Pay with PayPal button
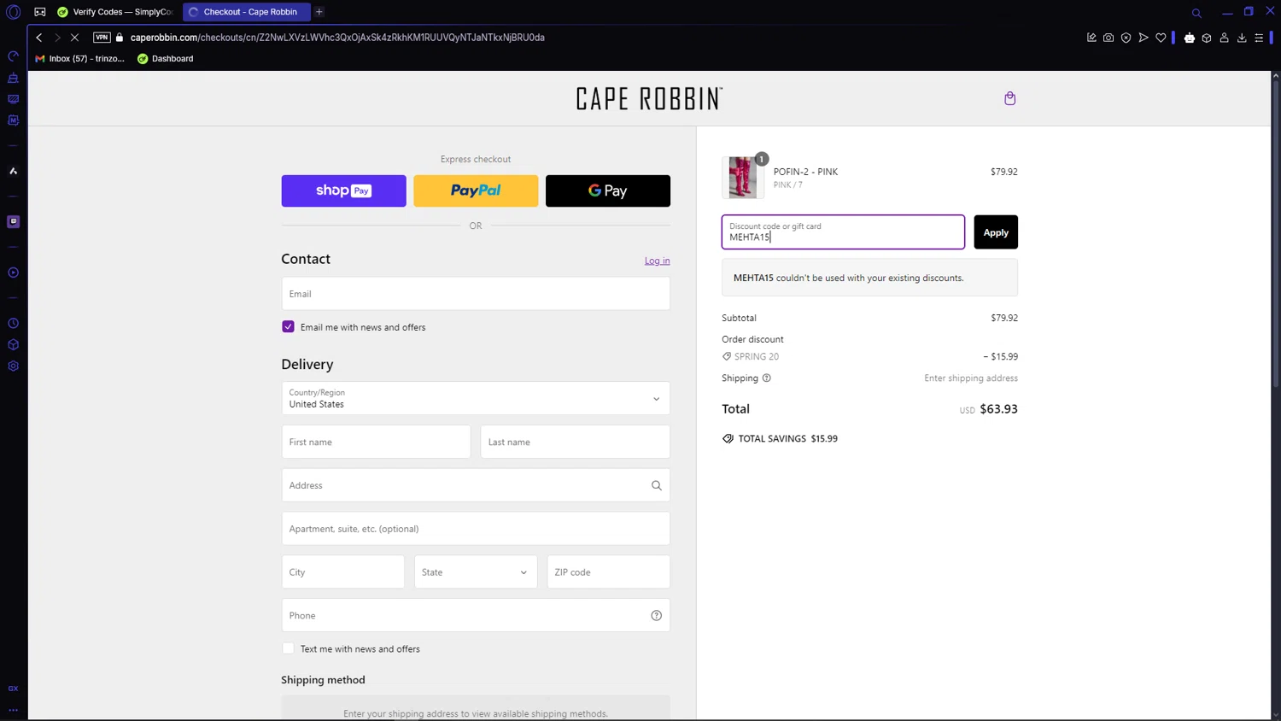Screen dimensions: 1281x721 click(x=476, y=191)
